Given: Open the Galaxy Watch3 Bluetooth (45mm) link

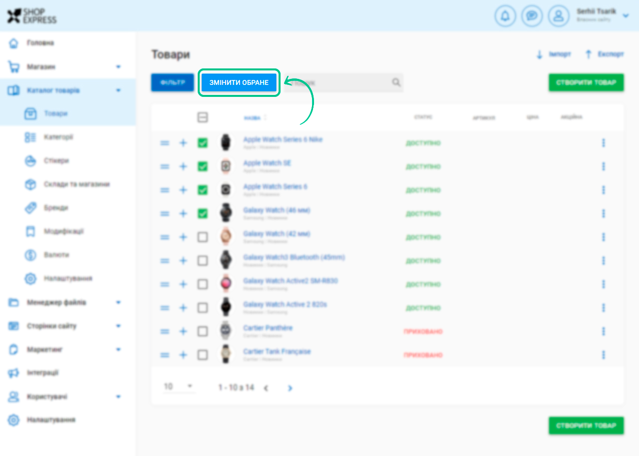Looking at the screenshot, I should pos(294,257).
